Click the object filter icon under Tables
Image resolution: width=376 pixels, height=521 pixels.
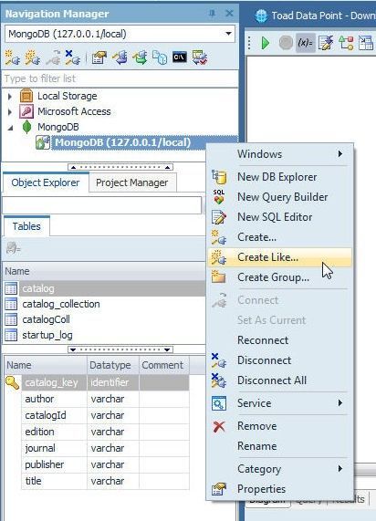(x=14, y=248)
